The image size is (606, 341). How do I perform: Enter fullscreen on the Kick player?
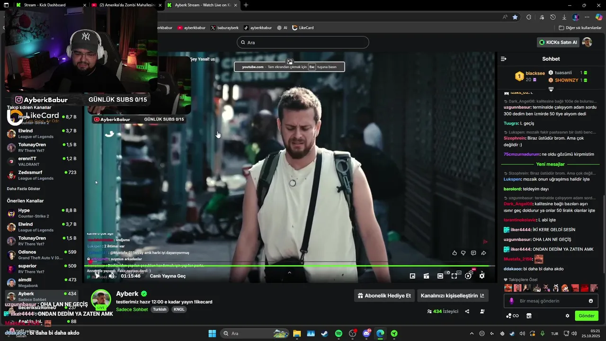454,276
